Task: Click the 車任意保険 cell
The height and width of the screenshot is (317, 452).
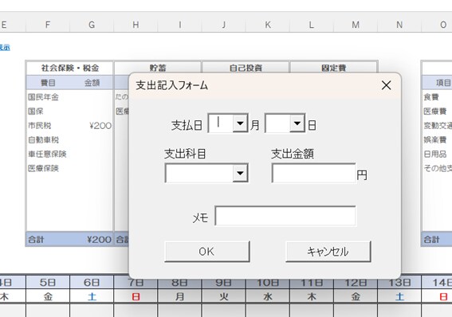Action: (x=47, y=154)
